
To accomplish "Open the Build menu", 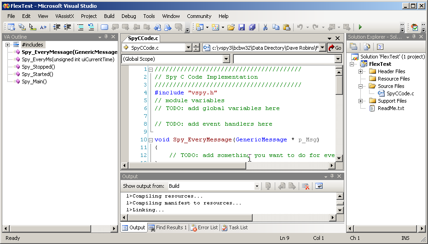I will click(x=109, y=16).
